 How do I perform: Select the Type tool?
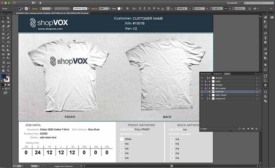pos(3,30)
